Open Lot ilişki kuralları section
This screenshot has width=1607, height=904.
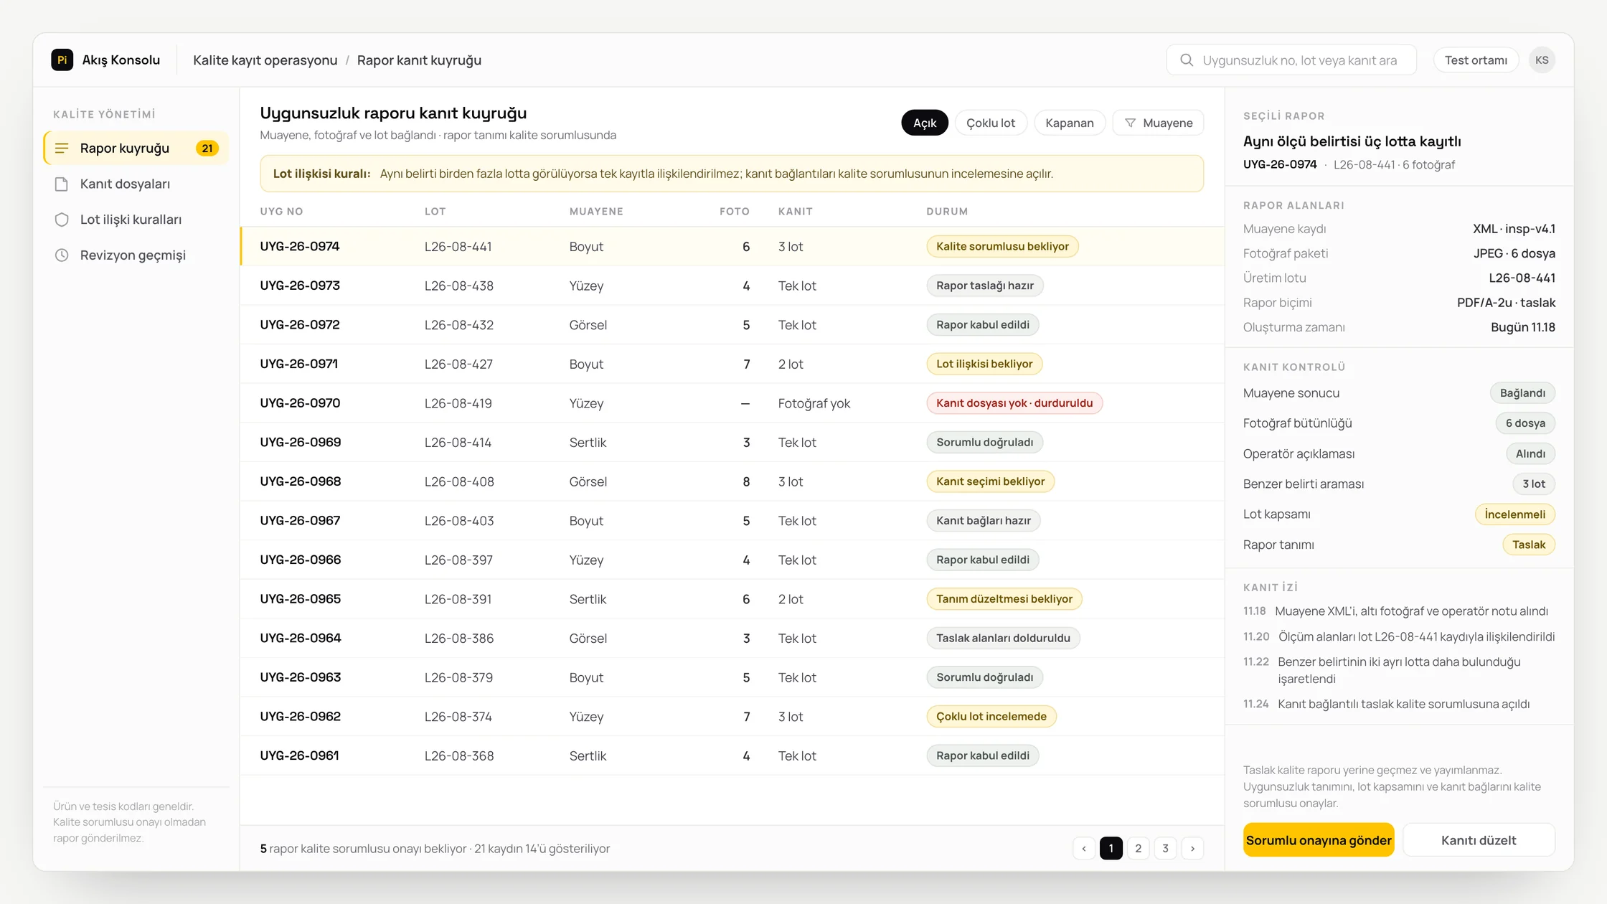(x=136, y=220)
